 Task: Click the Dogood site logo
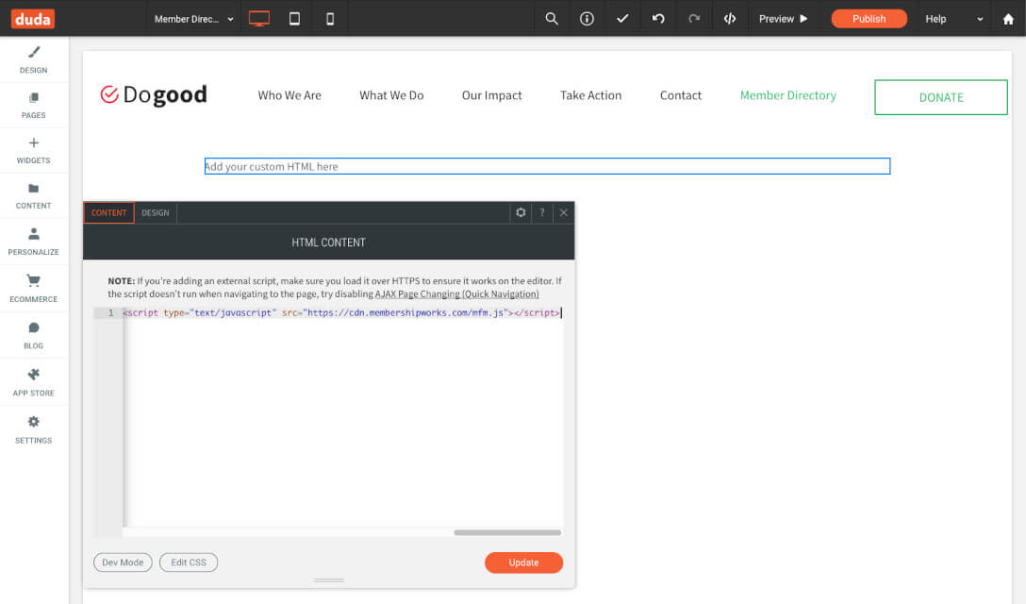tap(154, 95)
